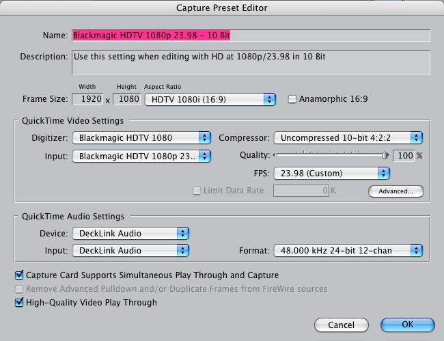The image size is (444, 341).
Task: Open the Compressor dropdown
Action: point(348,138)
